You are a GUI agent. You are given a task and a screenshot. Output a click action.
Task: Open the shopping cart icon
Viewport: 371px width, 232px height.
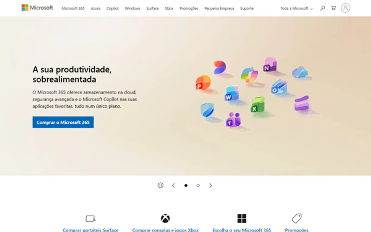point(333,8)
